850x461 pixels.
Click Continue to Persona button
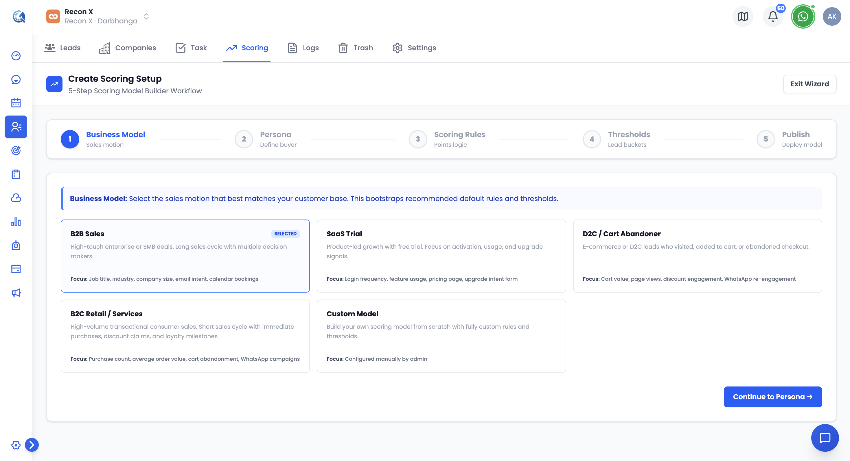(x=773, y=397)
